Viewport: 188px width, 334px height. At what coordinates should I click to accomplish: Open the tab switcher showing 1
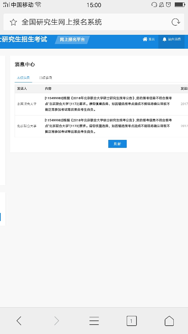[132, 321]
